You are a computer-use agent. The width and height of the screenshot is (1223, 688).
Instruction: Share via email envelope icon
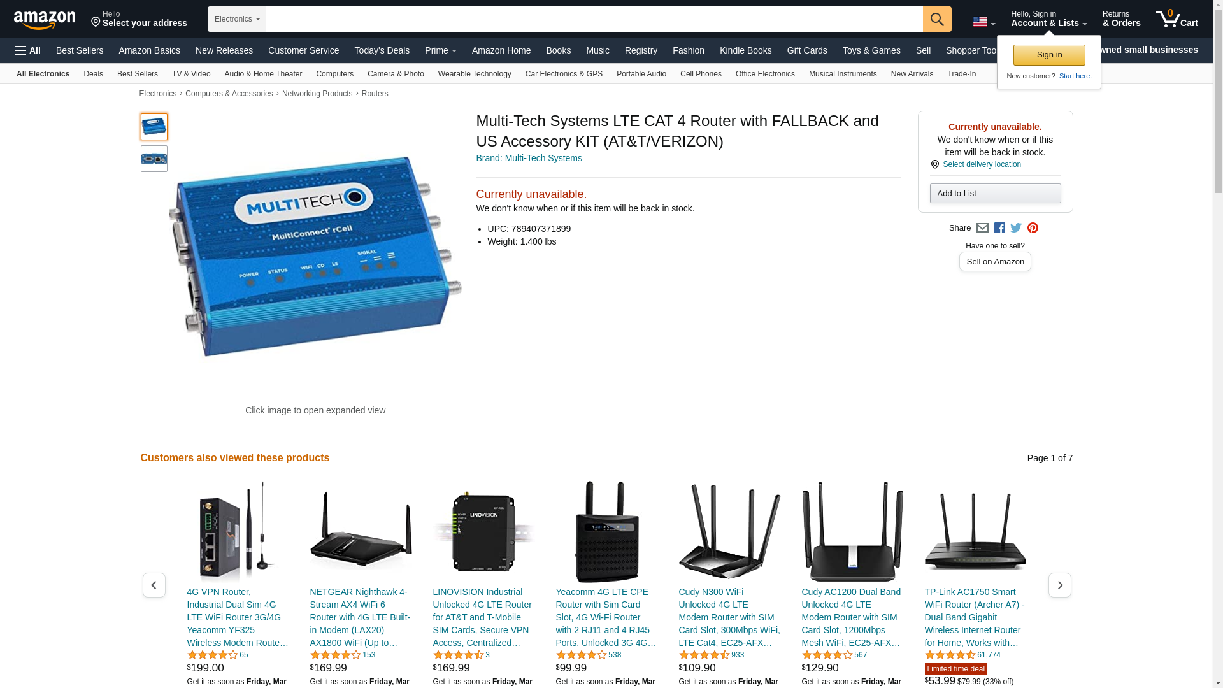click(x=982, y=228)
